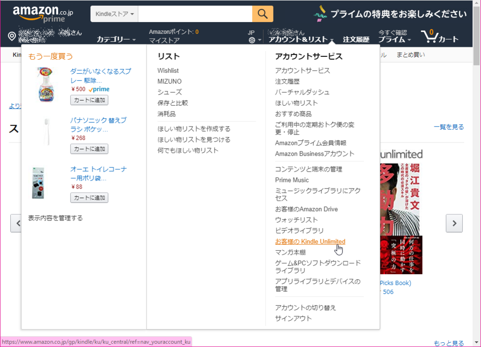This screenshot has height=347, width=481.
Task: Open the Panasonic replacement brush thumbnail
Action: [x=47, y=132]
